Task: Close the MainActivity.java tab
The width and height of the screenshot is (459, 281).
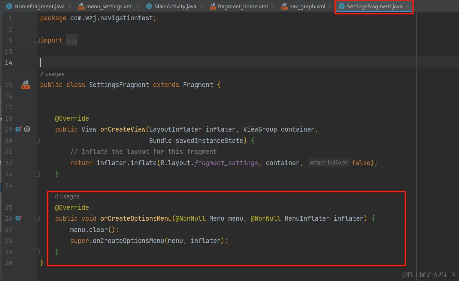Action: click(201, 7)
